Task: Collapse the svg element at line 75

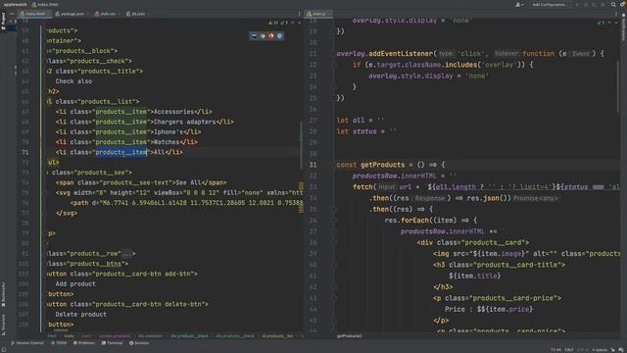Action: click(44, 193)
